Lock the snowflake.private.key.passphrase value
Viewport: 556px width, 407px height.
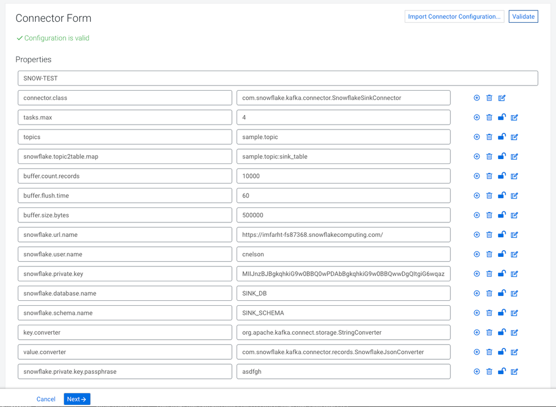click(x=501, y=371)
